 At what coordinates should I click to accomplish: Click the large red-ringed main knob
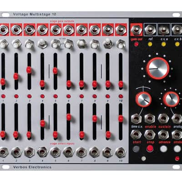point(158,68)
